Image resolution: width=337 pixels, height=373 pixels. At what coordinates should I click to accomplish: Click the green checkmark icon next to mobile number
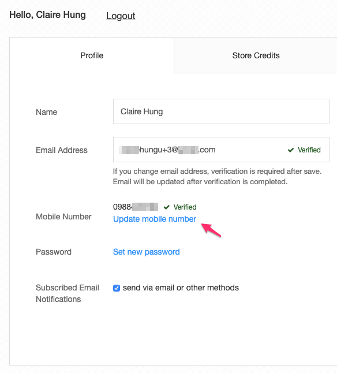pyautogui.click(x=167, y=207)
